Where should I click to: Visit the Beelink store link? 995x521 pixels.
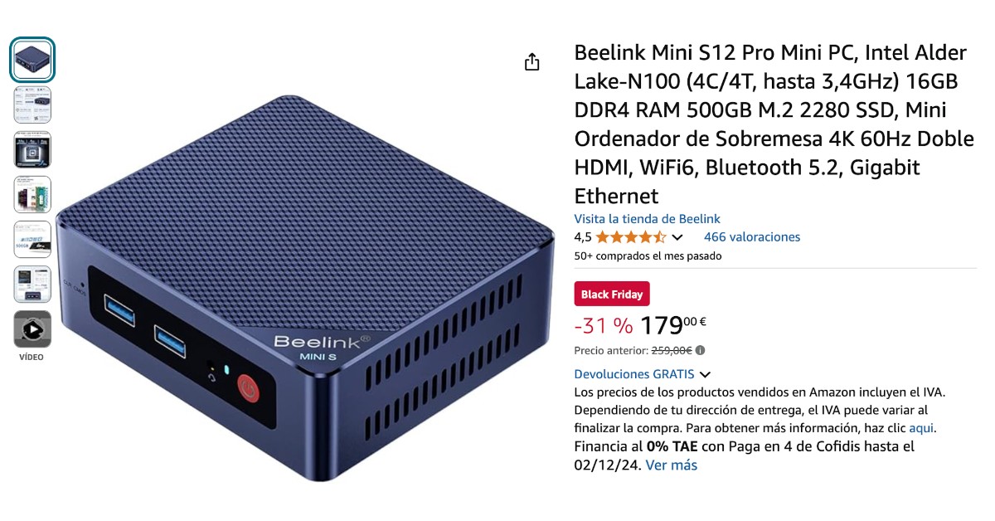click(x=637, y=219)
